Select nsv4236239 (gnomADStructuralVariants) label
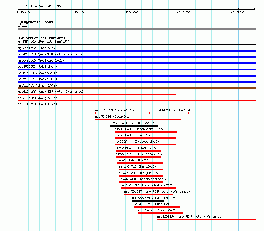The image size is (264, 231). 51,54
